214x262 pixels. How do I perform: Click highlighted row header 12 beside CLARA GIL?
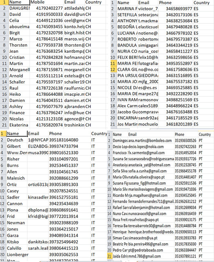pos(113,70)
